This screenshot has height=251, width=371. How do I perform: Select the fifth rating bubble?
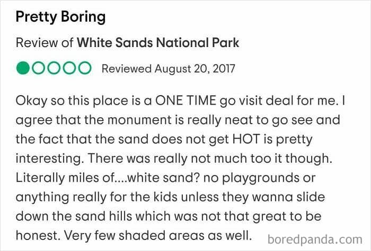click(x=85, y=69)
